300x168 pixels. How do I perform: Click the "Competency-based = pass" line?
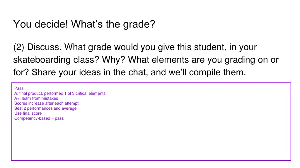pos(39,118)
